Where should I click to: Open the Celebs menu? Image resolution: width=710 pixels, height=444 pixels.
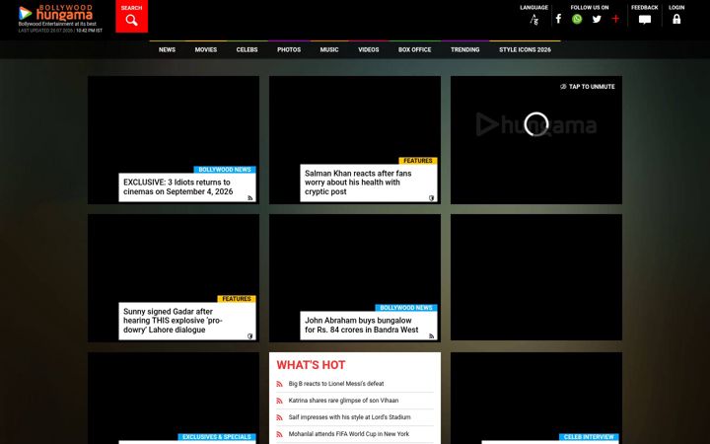click(x=247, y=50)
